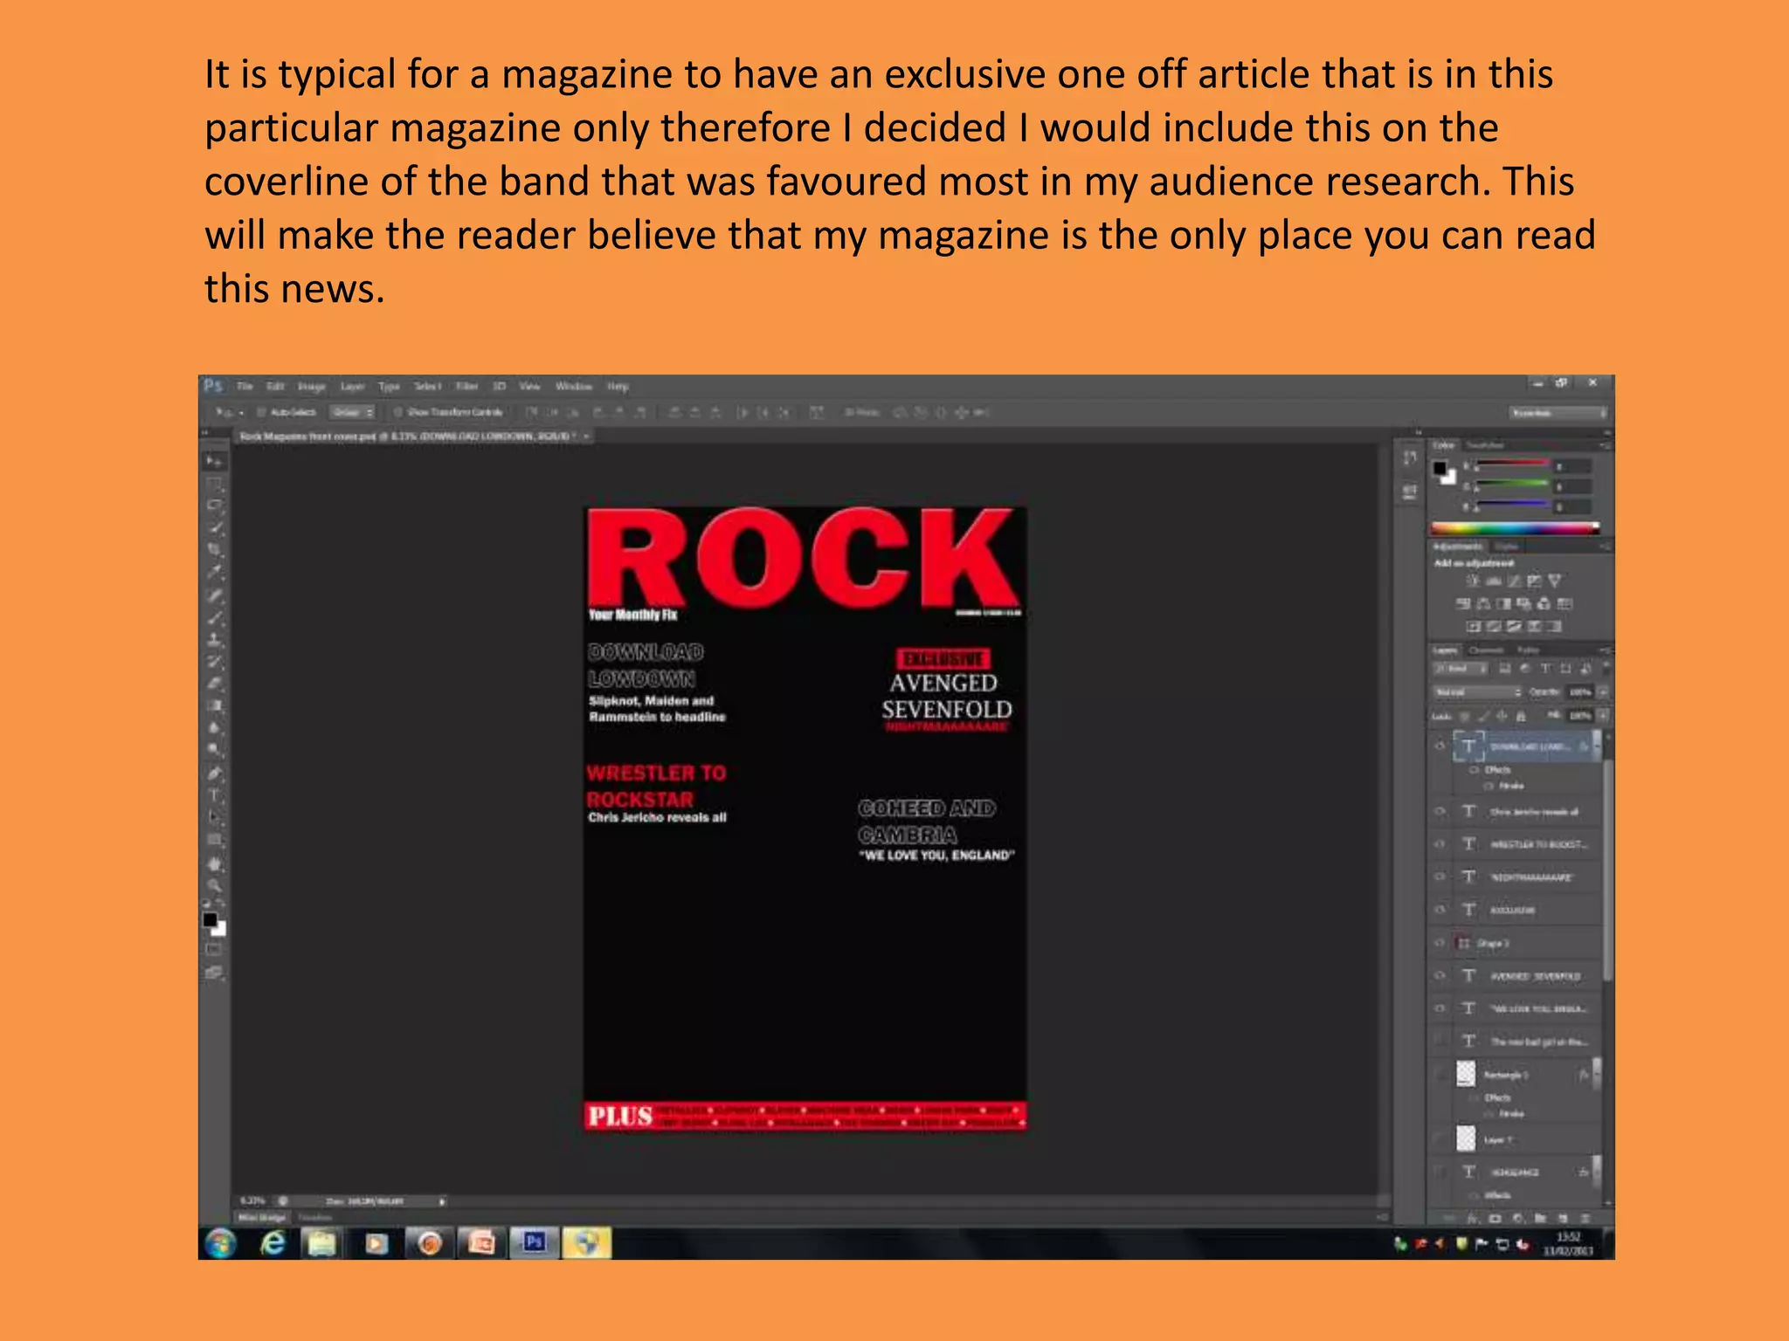Open the Fill value dropdown arrow
This screenshot has width=1789, height=1341.
pos(1603,716)
